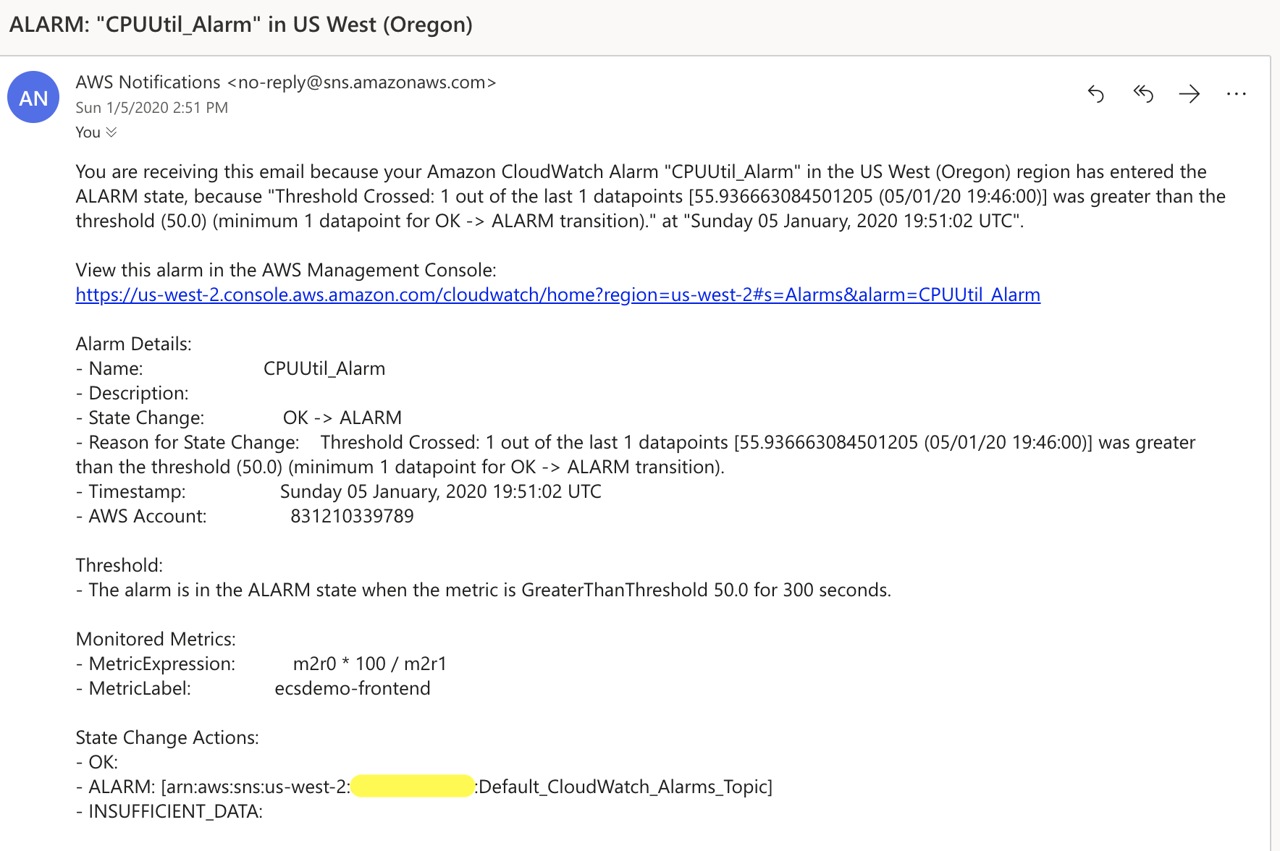
Task: Click the AWS Notifications sender name
Action: click(148, 82)
